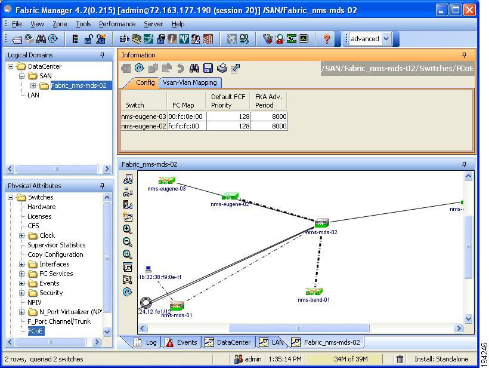Collapse the DataCenter tree folder
This screenshot has width=489, height=368.
(10, 67)
